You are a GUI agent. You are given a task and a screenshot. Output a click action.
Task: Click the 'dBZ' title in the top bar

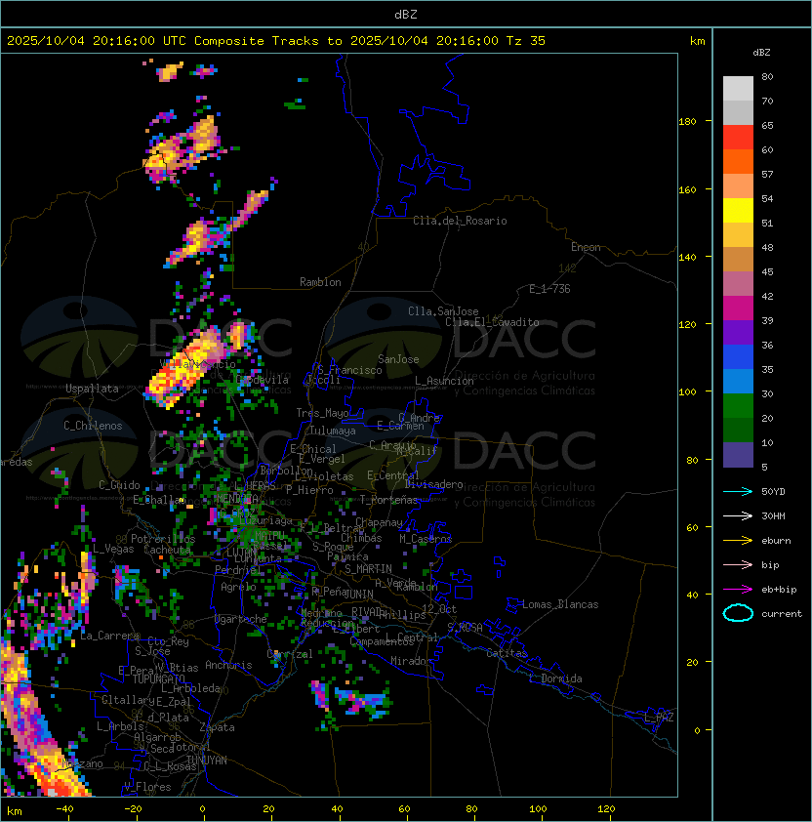pos(406,14)
